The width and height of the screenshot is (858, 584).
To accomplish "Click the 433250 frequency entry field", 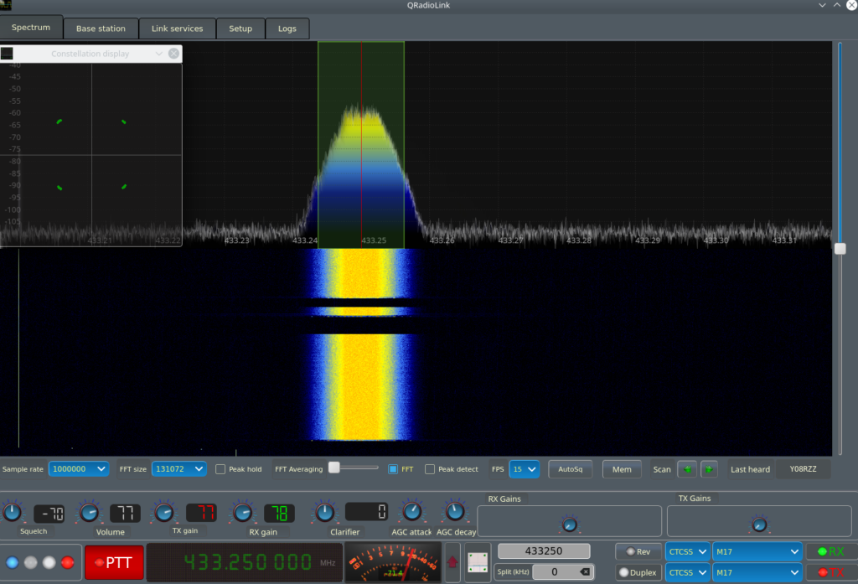I will 544,550.
